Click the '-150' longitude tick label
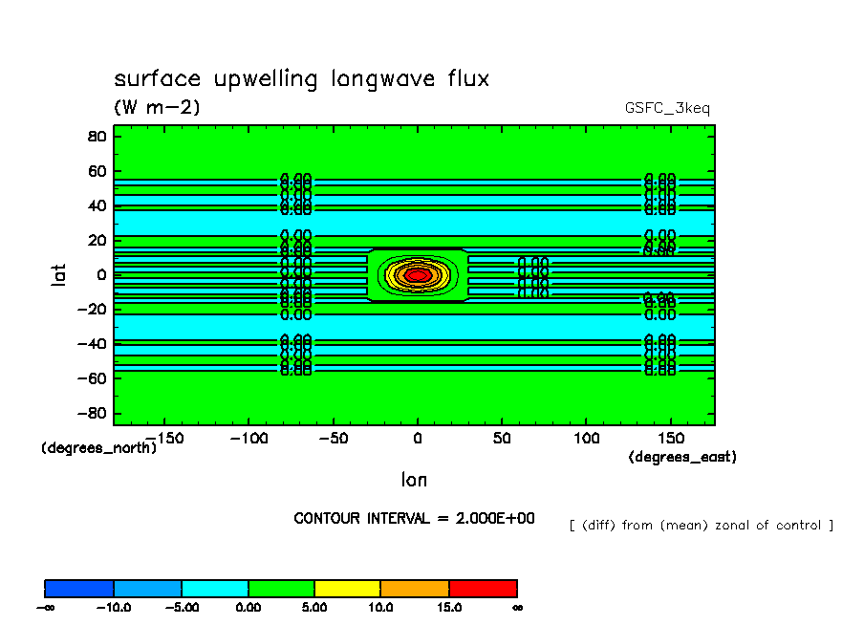 [162, 439]
